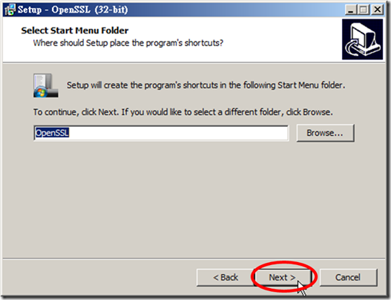Image resolution: width=391 pixels, height=300 pixels.
Task: Click the blank end of the folder name field
Action: point(180,133)
